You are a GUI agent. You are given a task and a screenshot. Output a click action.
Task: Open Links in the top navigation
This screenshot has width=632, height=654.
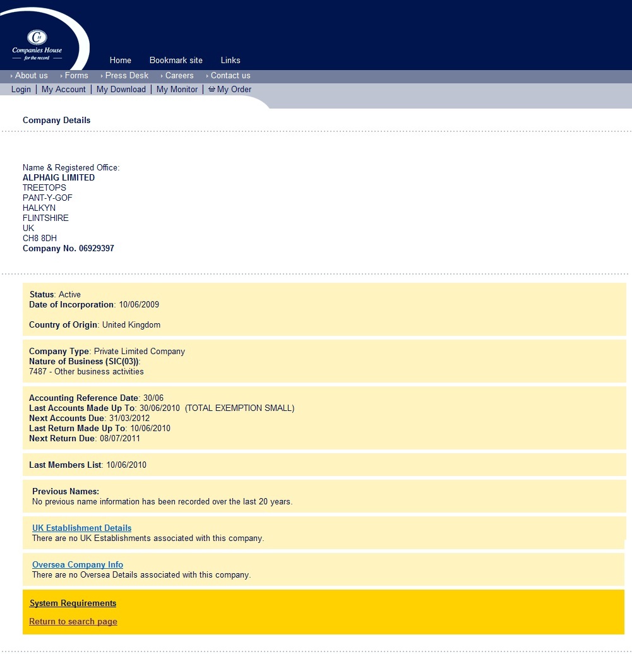[230, 61]
